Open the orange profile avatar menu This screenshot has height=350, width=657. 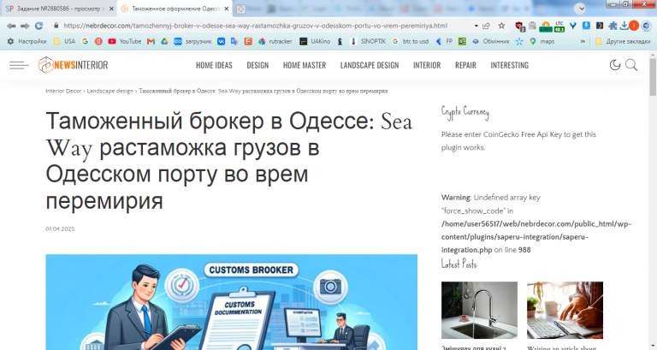point(634,26)
